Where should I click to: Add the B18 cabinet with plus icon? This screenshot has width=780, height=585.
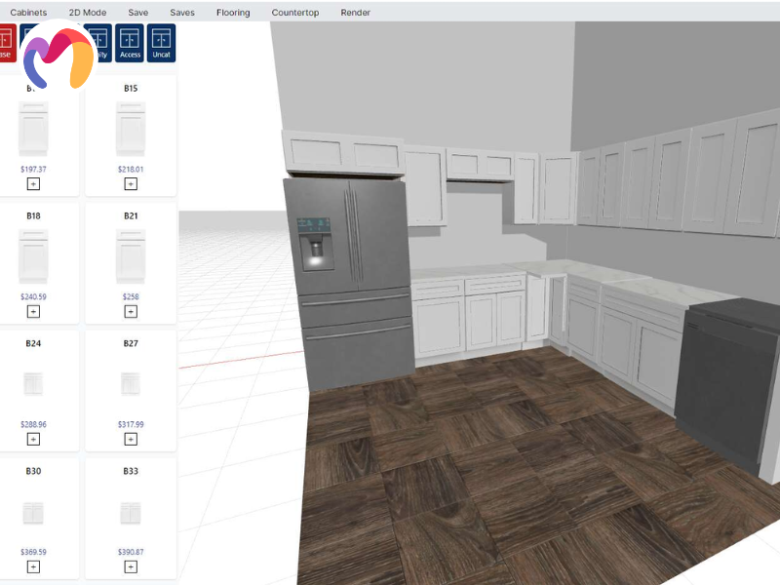[x=33, y=311]
